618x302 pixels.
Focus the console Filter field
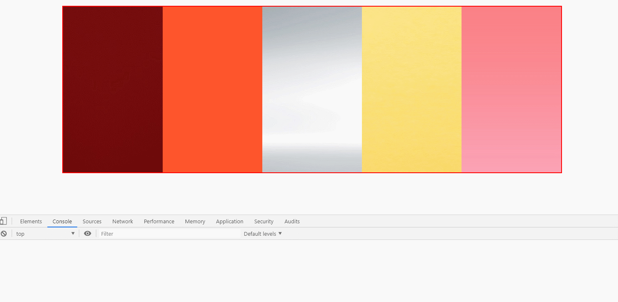[169, 234]
